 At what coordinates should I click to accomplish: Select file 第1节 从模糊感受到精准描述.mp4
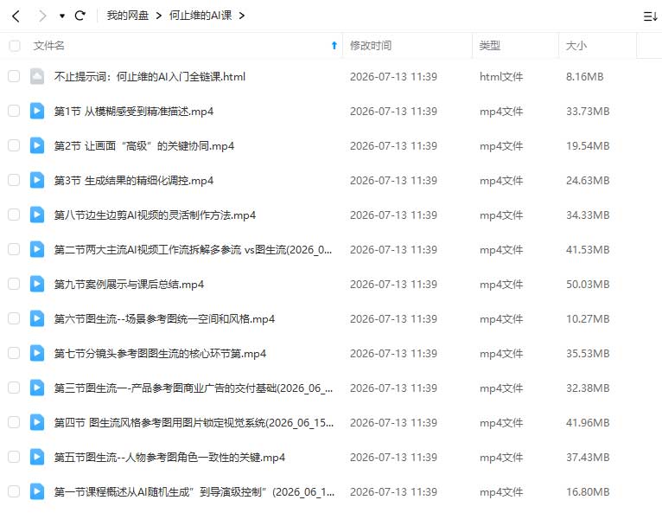[133, 111]
